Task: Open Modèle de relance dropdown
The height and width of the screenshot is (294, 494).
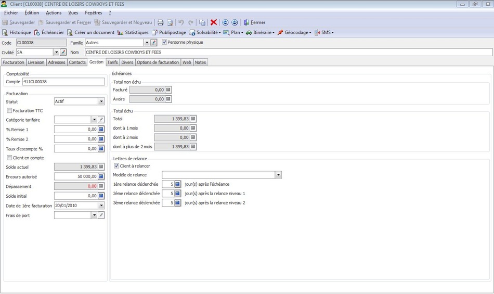Action: (x=278, y=175)
